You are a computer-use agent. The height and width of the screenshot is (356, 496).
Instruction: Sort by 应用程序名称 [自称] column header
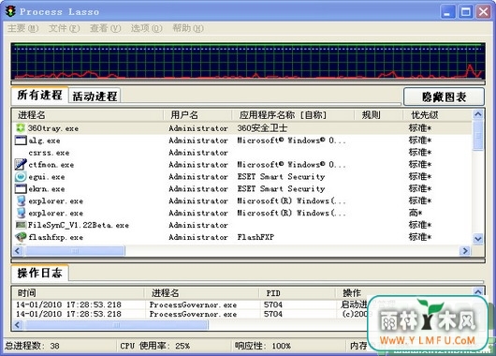[293, 115]
